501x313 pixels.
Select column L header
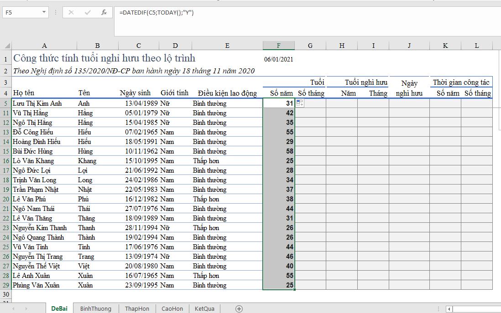coord(476,46)
